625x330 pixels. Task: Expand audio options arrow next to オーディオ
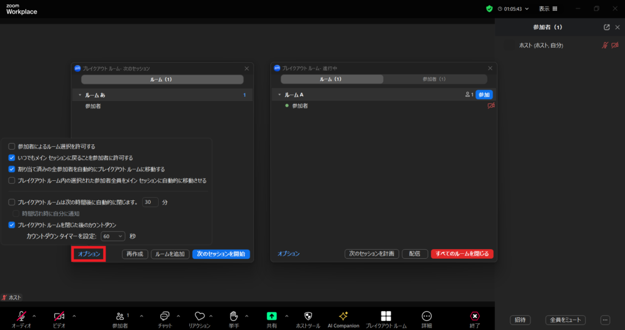click(34, 316)
